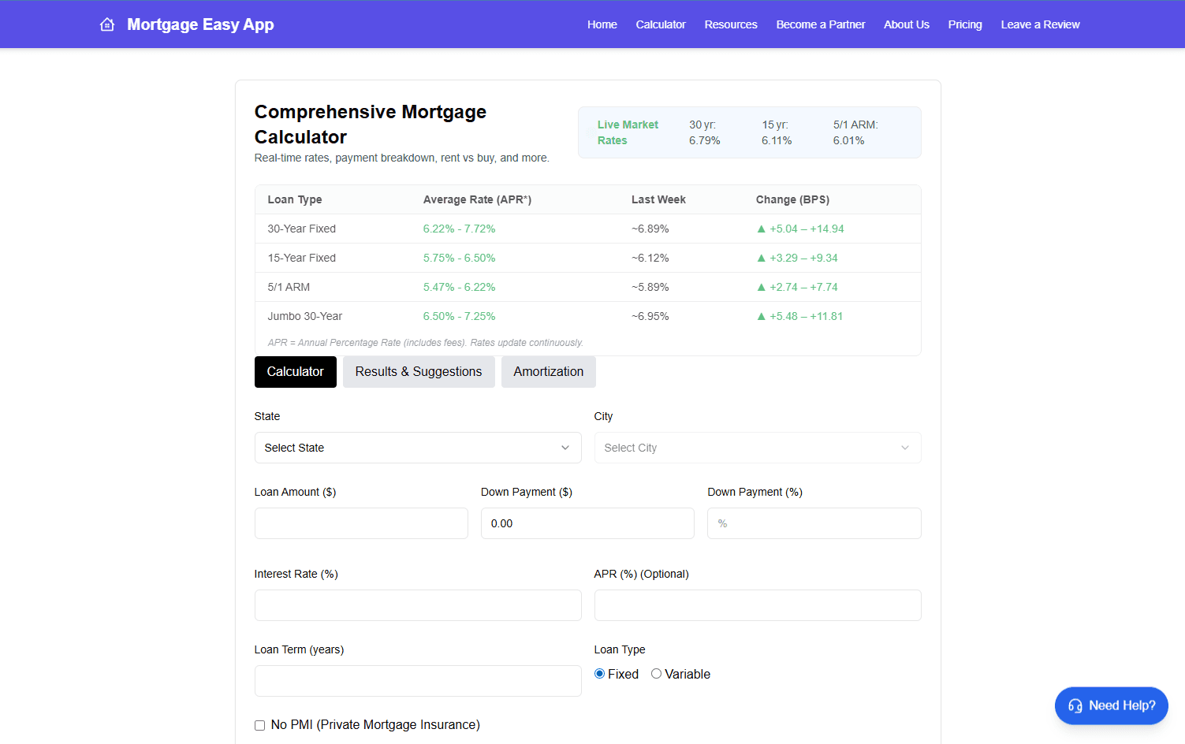
Task: Click rate value 6.22% - 7.72%
Action: click(460, 229)
